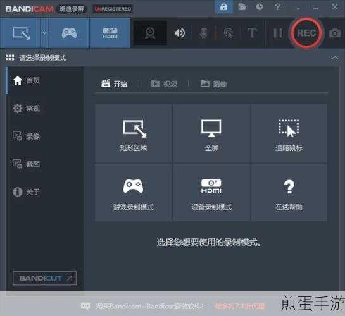Toggle speaker sound recording
345x316 pixels.
(180, 33)
